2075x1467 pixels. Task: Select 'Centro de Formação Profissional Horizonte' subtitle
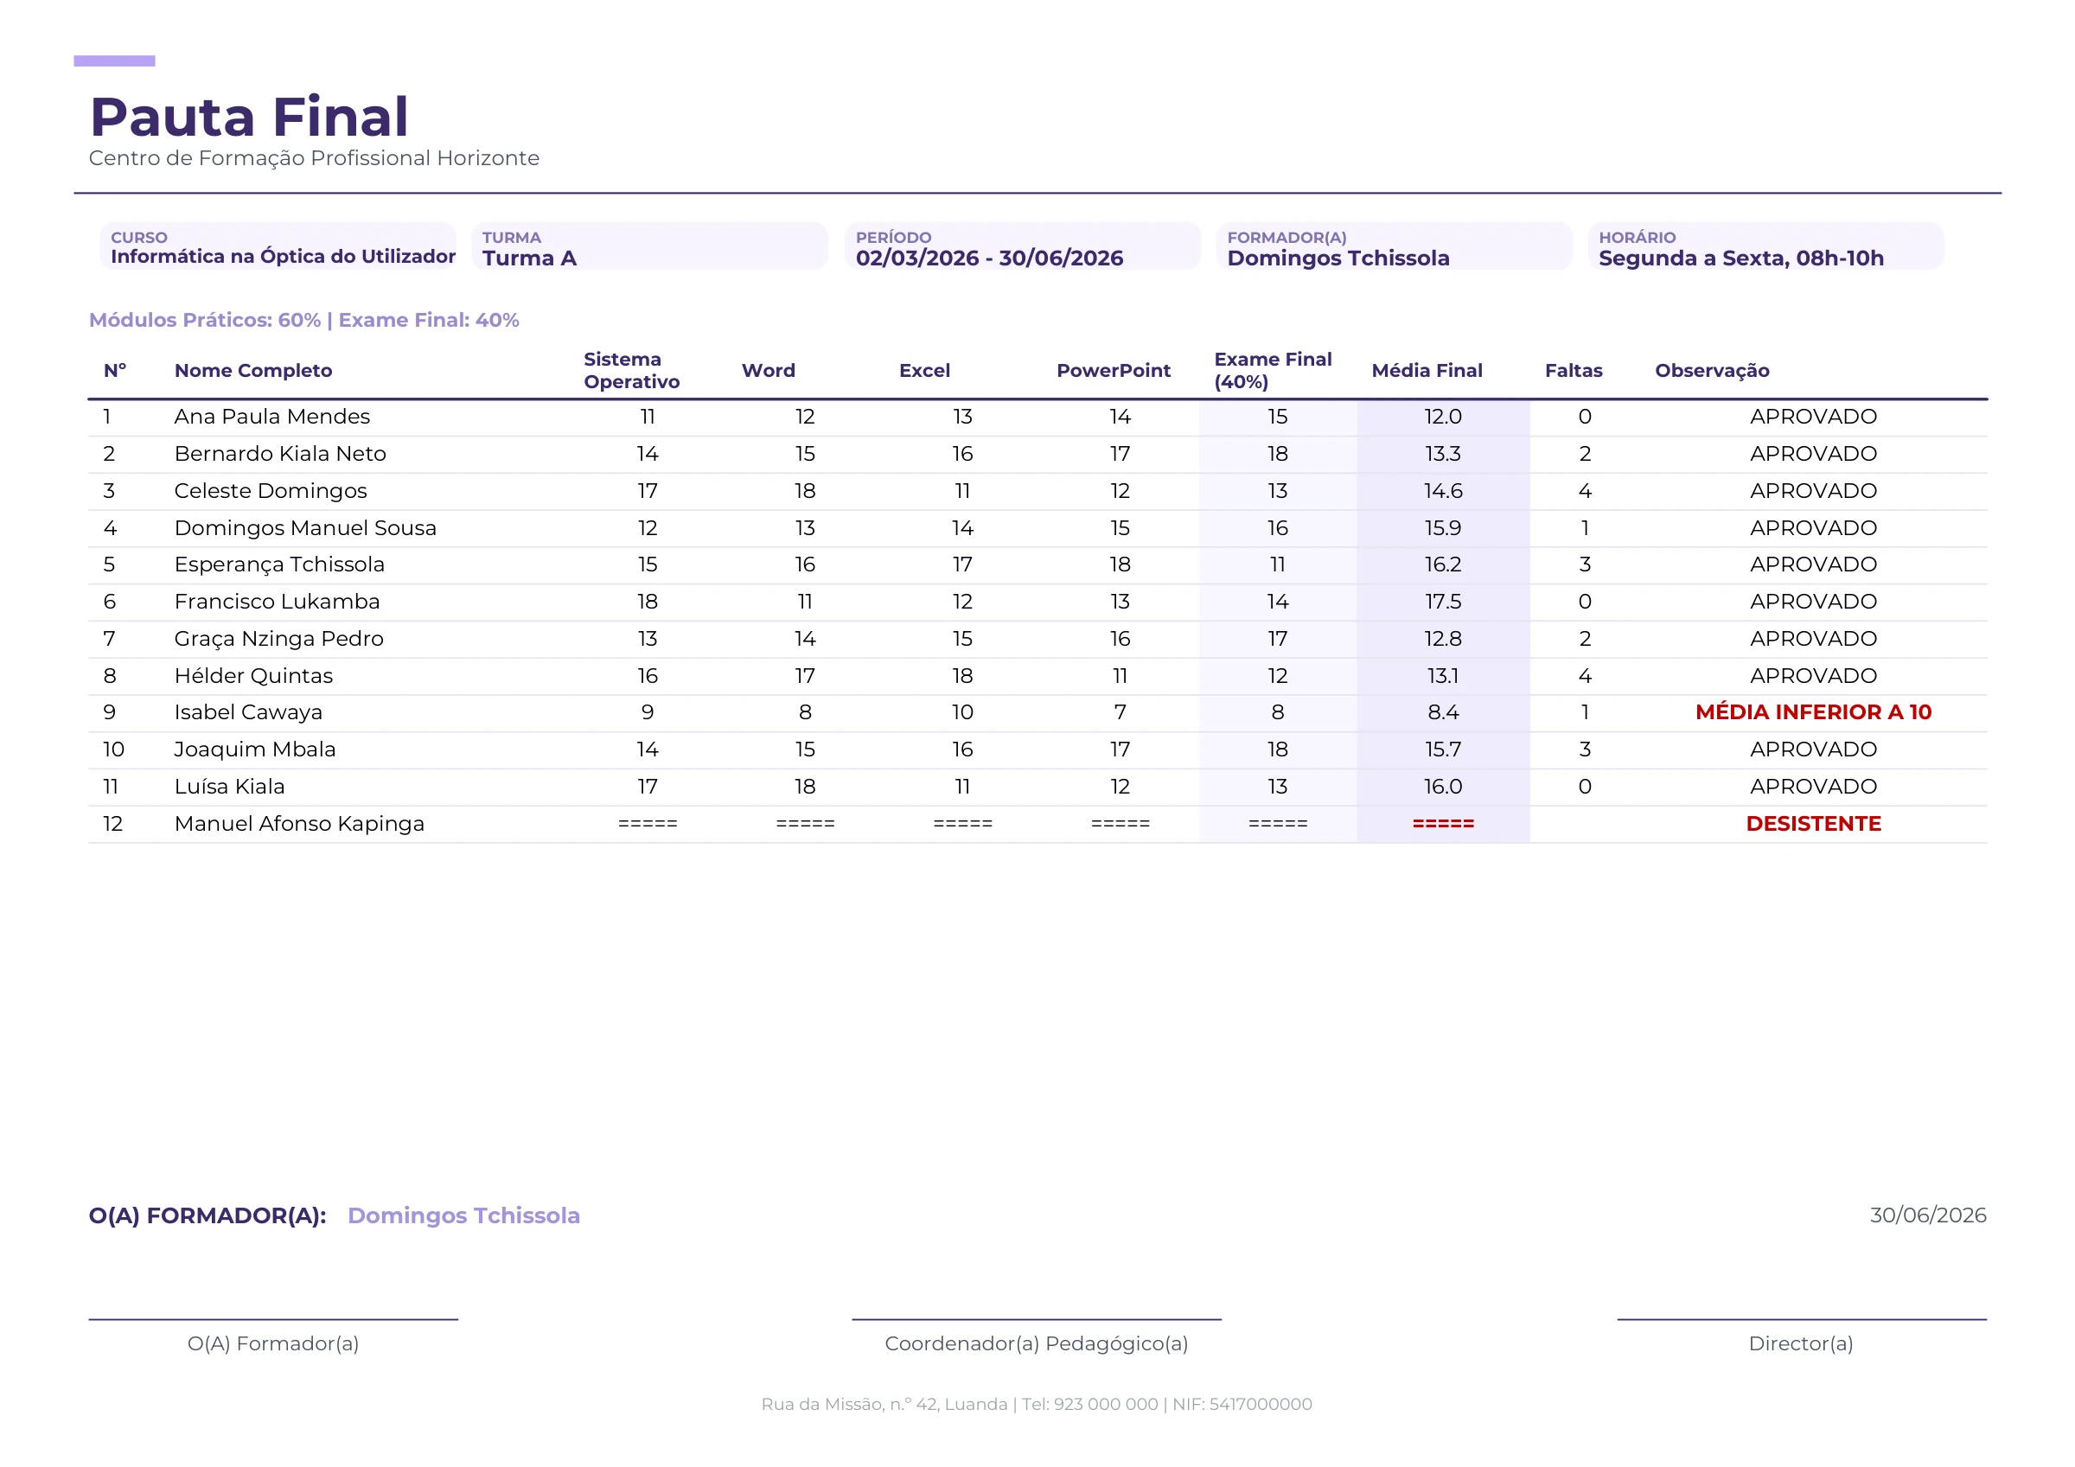(314, 158)
